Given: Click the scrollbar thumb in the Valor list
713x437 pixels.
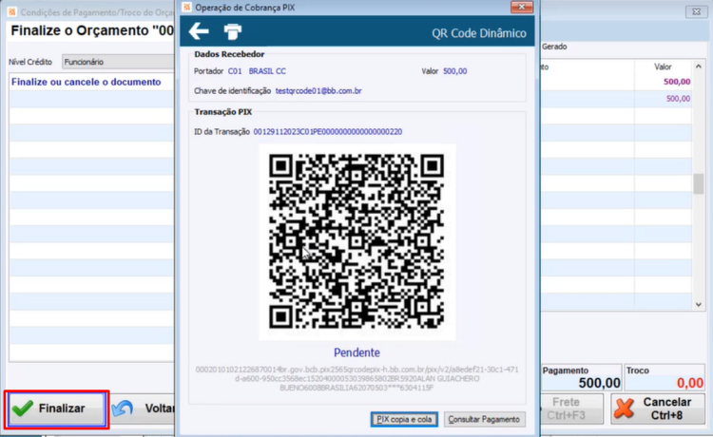Looking at the screenshot, I should [699, 184].
